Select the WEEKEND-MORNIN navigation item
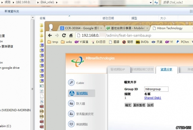The width and height of the screenshot is (193, 130). 15,110
